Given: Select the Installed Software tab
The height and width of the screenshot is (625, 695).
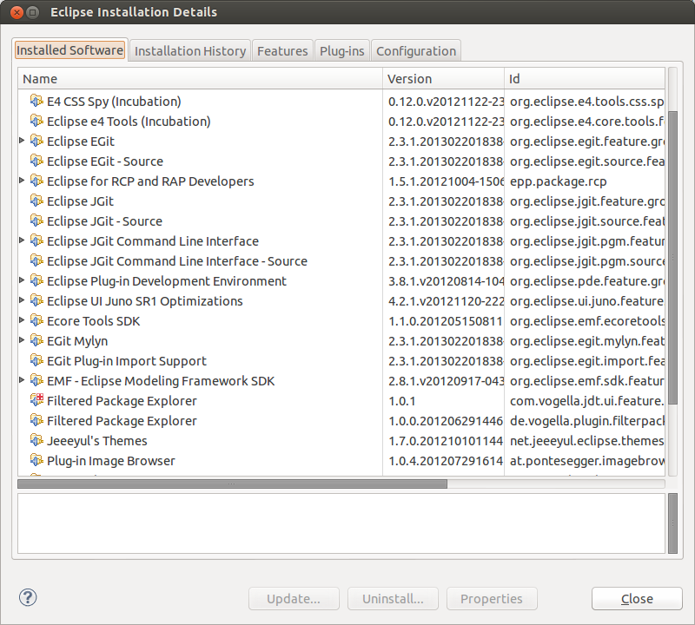Looking at the screenshot, I should click(70, 50).
